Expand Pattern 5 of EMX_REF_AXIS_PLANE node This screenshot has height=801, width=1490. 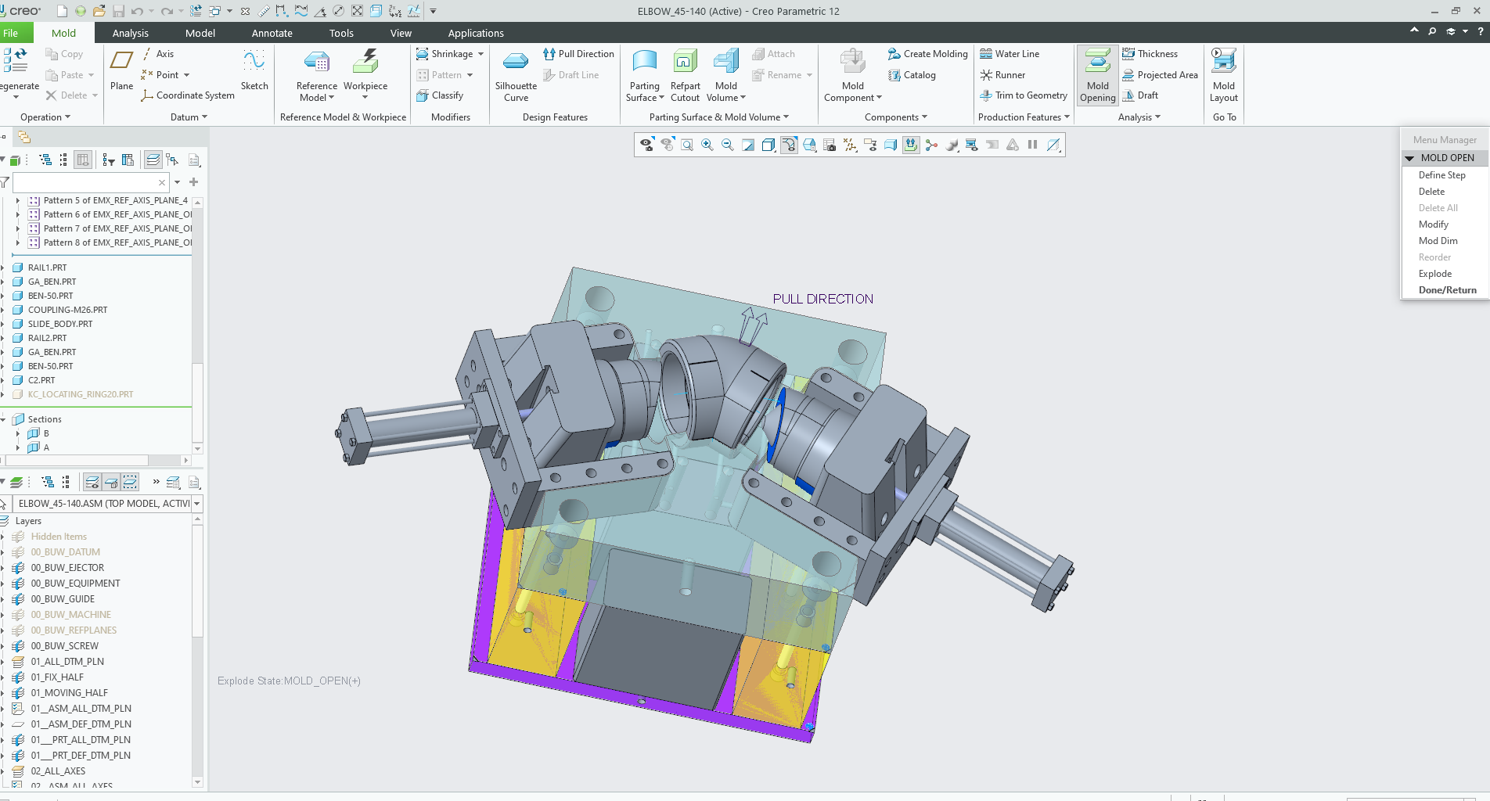click(x=18, y=200)
